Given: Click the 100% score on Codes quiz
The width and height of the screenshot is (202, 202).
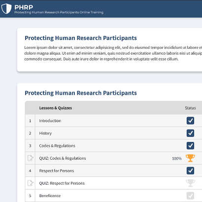Looking at the screenshot, I should coord(177,159).
